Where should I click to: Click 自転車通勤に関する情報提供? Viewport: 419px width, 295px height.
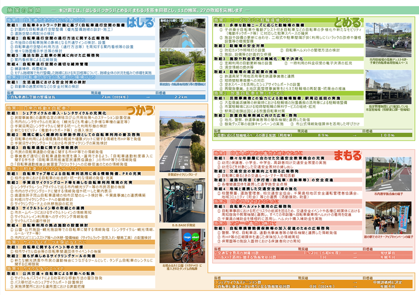click(50, 147)
